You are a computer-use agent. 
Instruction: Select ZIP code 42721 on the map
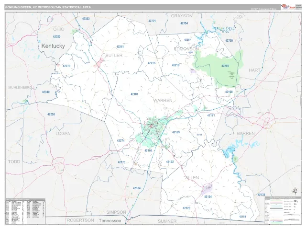[x=152, y=21]
